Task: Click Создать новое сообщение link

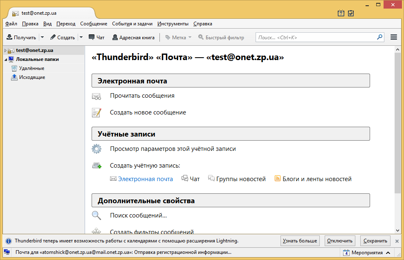Action: point(148,112)
